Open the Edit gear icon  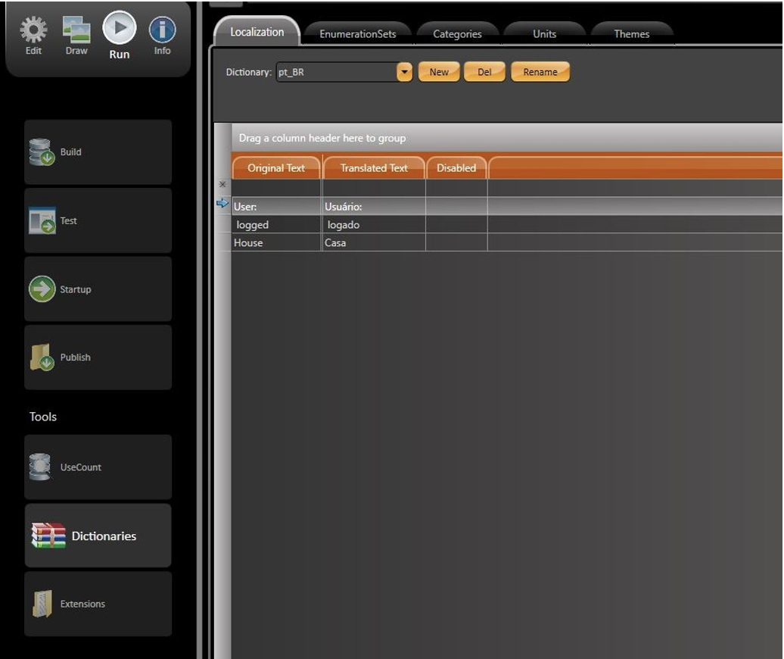[33, 31]
